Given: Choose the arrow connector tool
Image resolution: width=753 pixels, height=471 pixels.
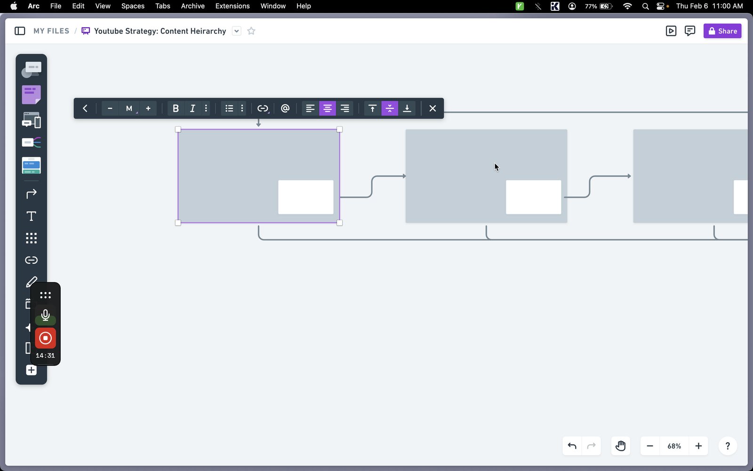Looking at the screenshot, I should click(x=31, y=194).
